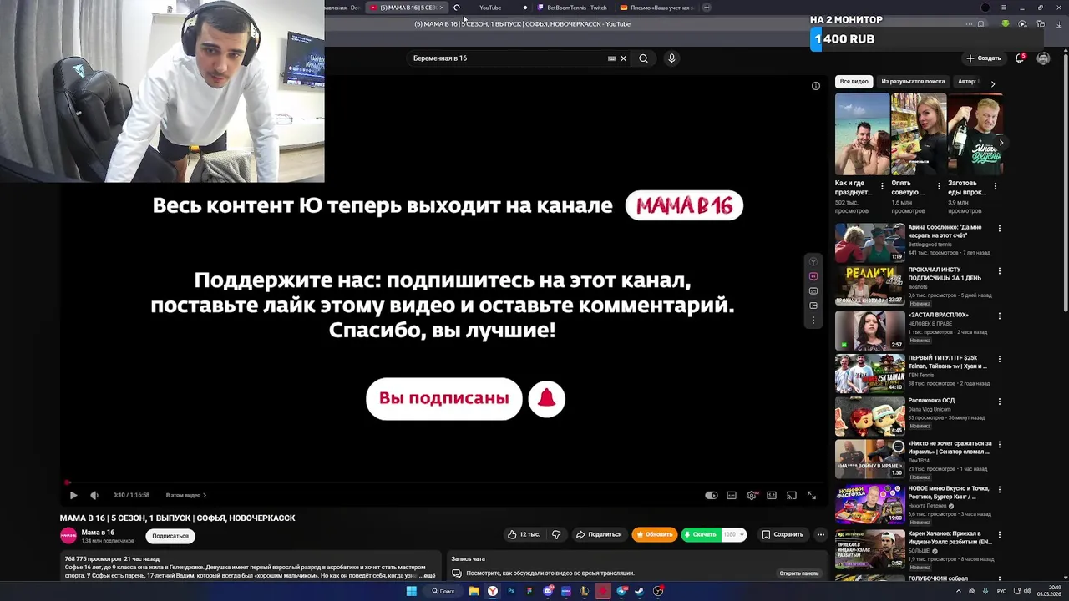Click the 'Поделиться' share button
The image size is (1069, 601).
[x=599, y=534]
